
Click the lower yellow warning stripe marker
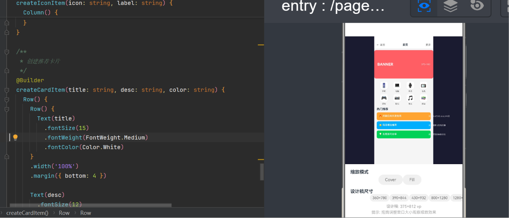click(261, 159)
